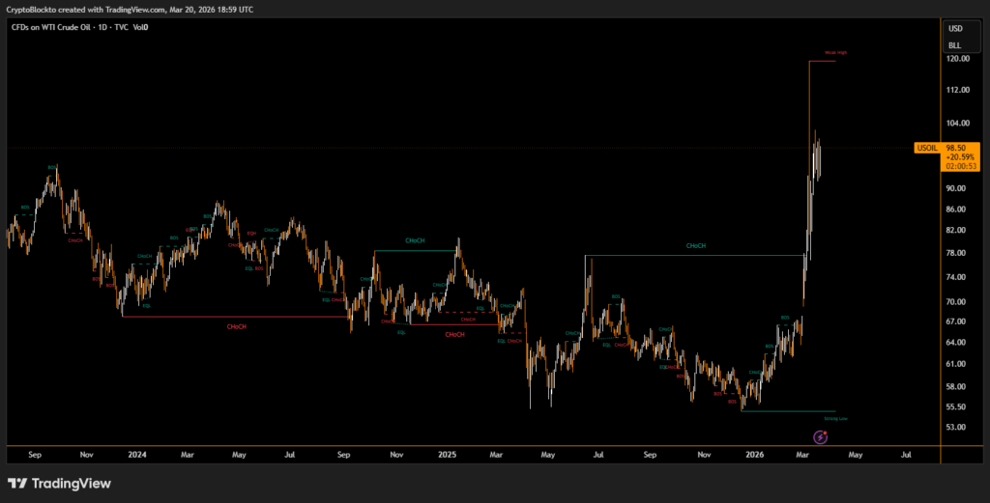Image resolution: width=990 pixels, height=503 pixels.
Task: Click the 2024 marker on time axis
Action: tap(137, 453)
